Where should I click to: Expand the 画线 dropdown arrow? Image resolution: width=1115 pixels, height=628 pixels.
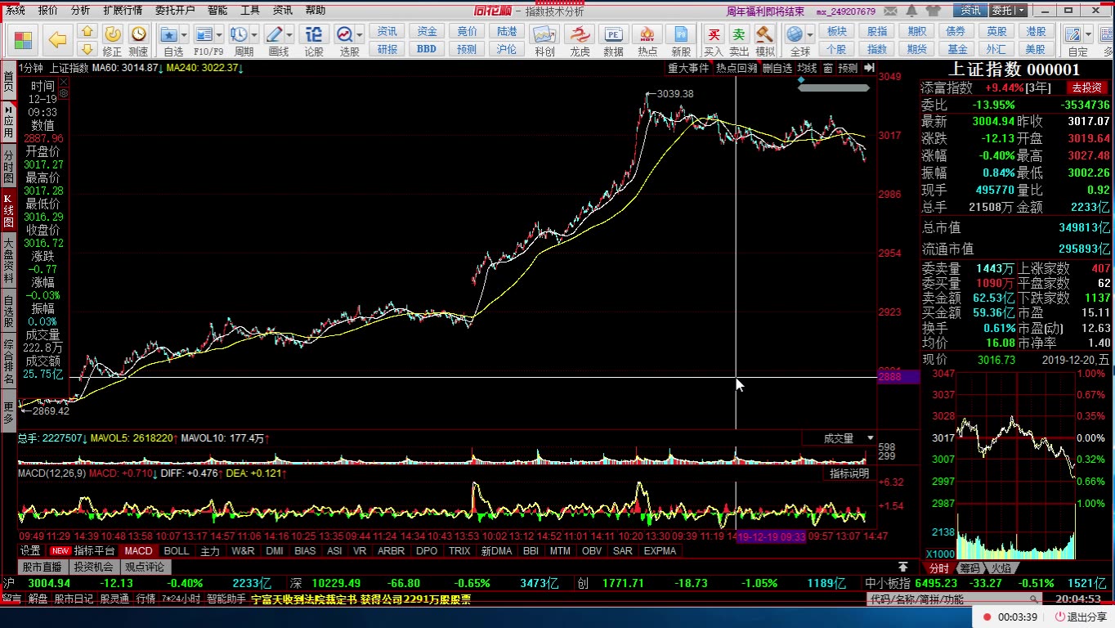(289, 35)
